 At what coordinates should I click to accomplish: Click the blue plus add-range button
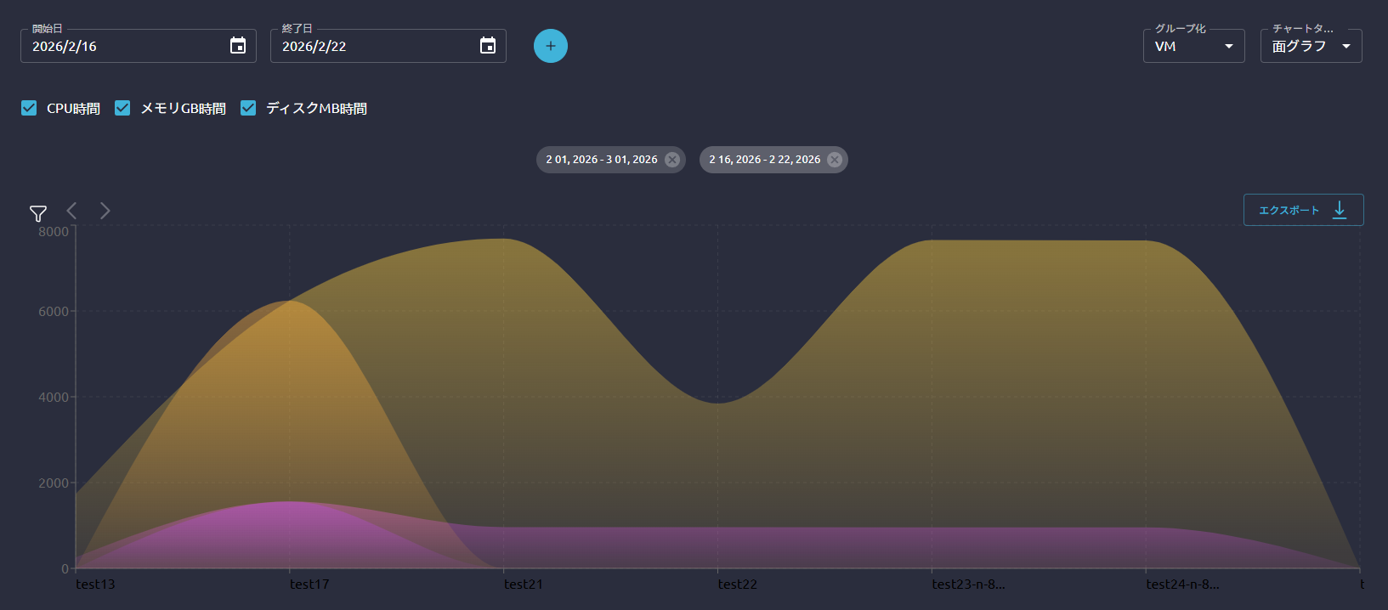551,46
